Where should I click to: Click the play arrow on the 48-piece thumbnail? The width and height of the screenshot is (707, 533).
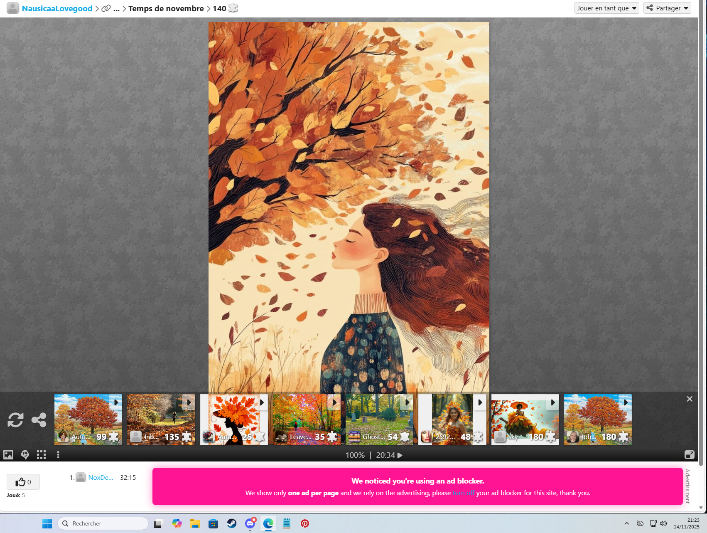click(x=480, y=402)
